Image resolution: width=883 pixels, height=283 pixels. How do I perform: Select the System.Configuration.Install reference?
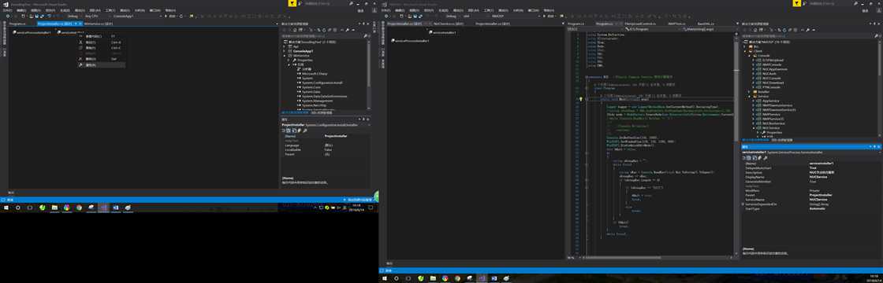[322, 83]
